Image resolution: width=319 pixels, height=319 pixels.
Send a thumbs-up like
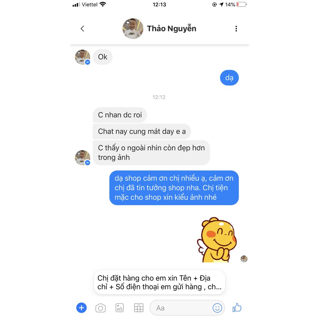tap(237, 307)
